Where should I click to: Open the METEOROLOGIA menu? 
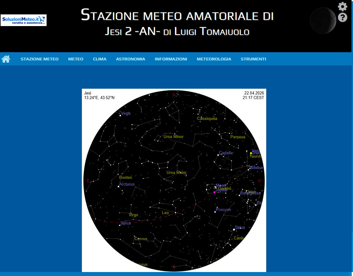coord(214,59)
